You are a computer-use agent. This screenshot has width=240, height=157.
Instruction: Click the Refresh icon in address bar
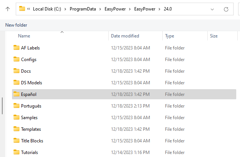pyautogui.click(x=226, y=9)
